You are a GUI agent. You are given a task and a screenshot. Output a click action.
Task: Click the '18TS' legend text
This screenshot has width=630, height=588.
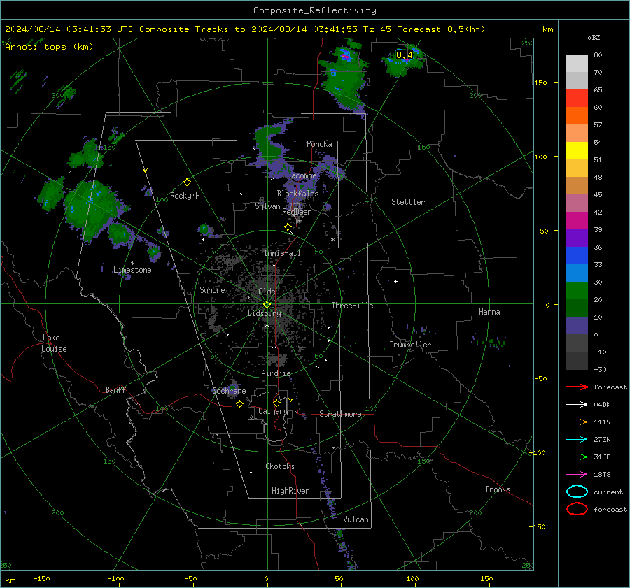[602, 475]
